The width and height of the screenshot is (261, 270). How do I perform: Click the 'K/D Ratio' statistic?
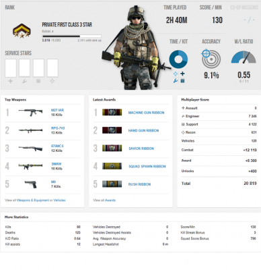pos(42,238)
